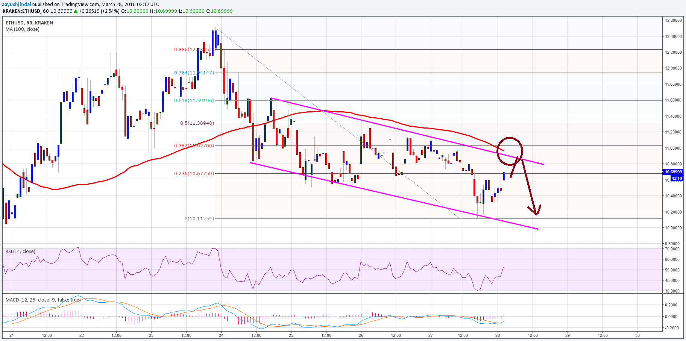Click the 0.618(11.59196) Fibonacci label
686x341 pixels.
point(194,100)
